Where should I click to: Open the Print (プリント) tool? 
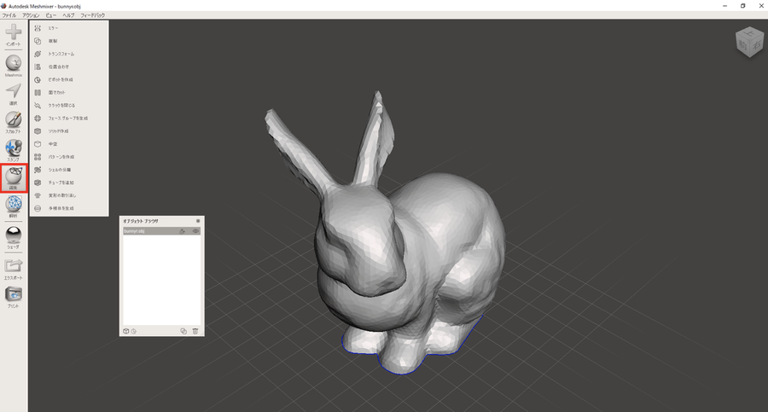(x=14, y=294)
